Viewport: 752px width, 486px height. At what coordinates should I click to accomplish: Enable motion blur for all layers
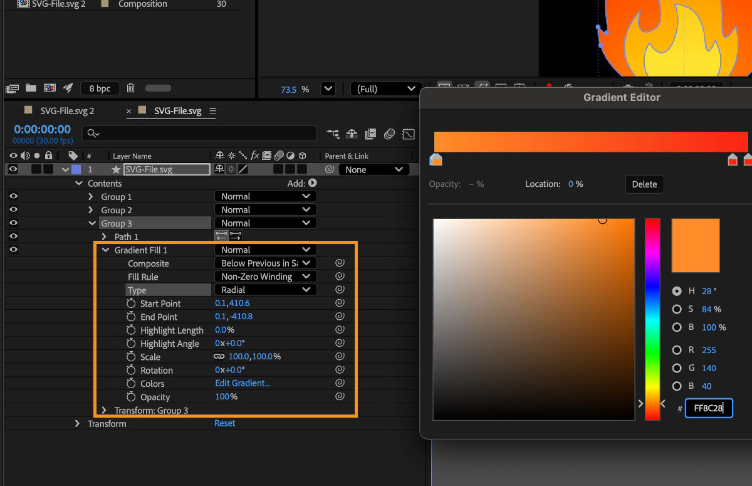389,133
